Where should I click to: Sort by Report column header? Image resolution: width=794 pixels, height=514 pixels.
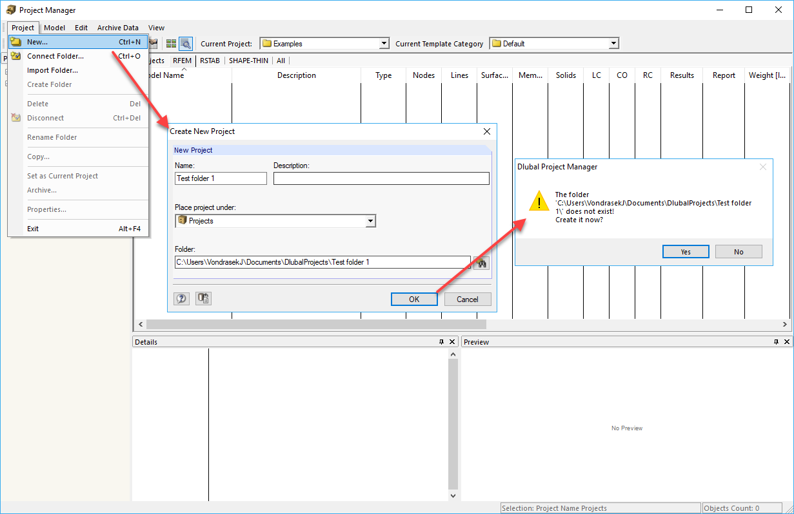click(x=724, y=75)
